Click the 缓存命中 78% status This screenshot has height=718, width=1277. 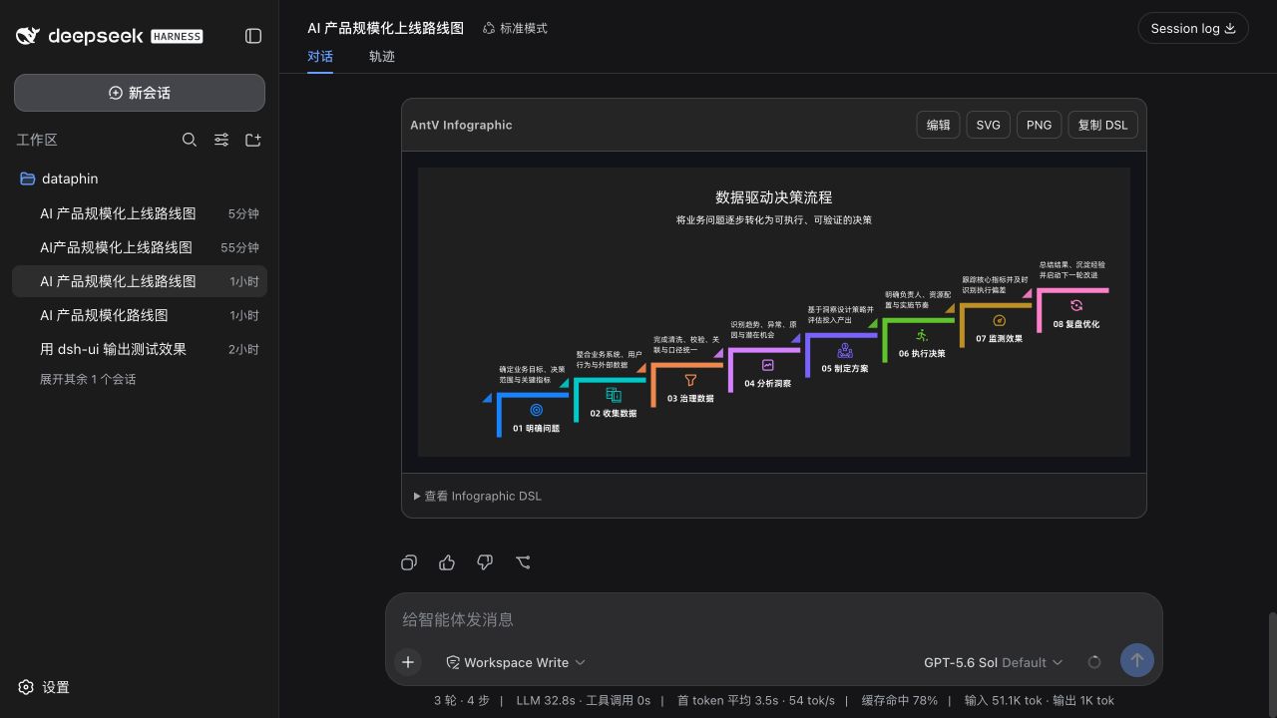900,700
